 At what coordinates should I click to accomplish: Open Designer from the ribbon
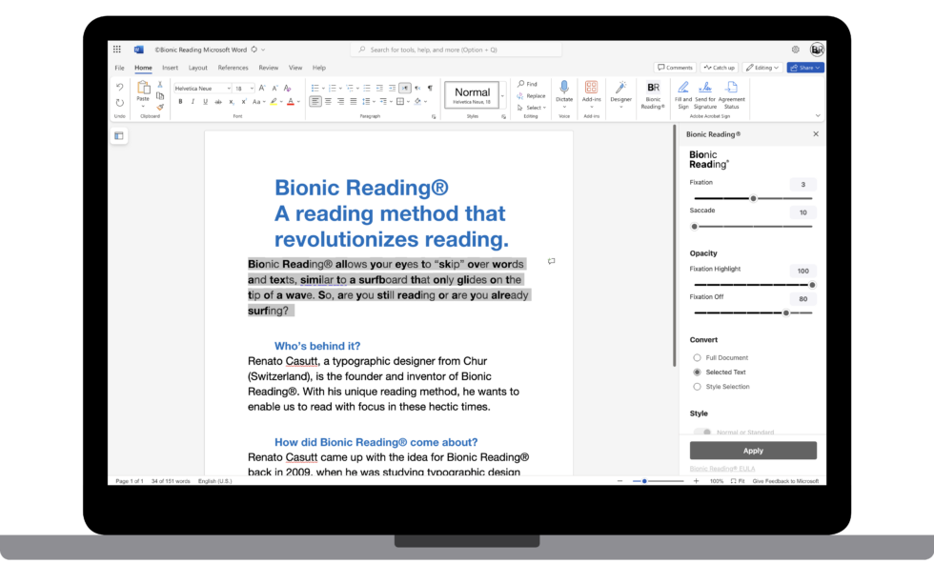[620, 88]
